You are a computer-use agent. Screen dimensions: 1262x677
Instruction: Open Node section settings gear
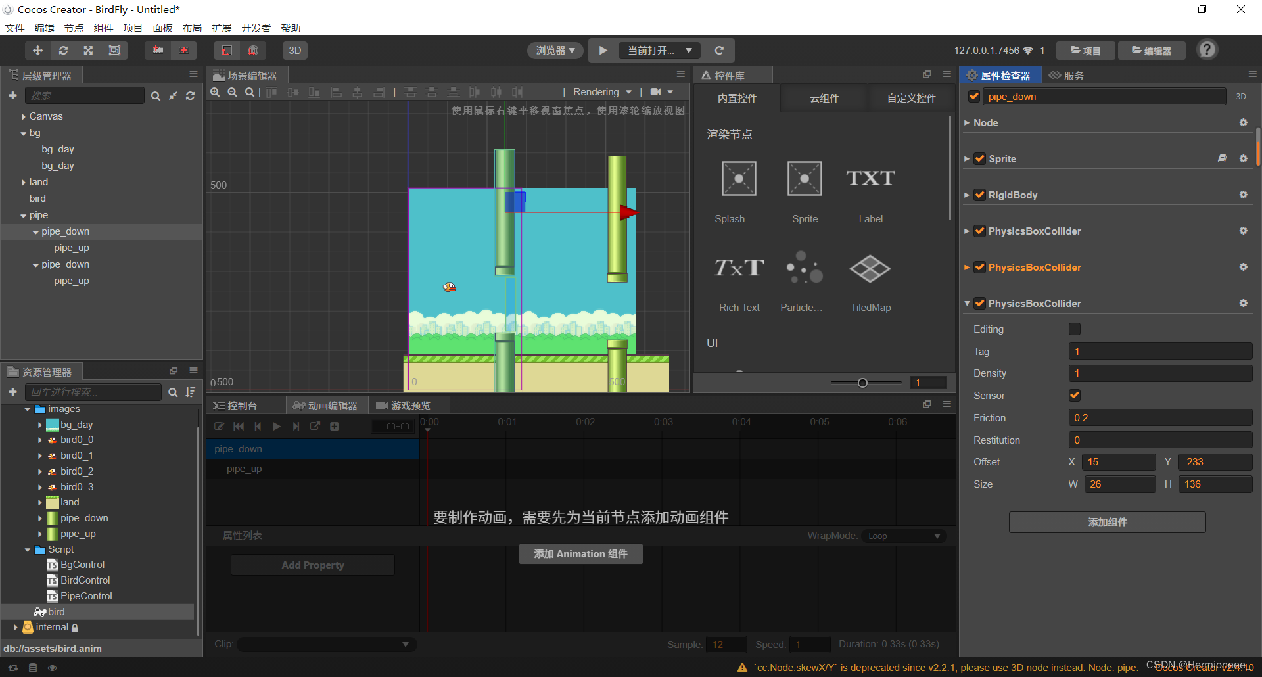click(x=1243, y=123)
